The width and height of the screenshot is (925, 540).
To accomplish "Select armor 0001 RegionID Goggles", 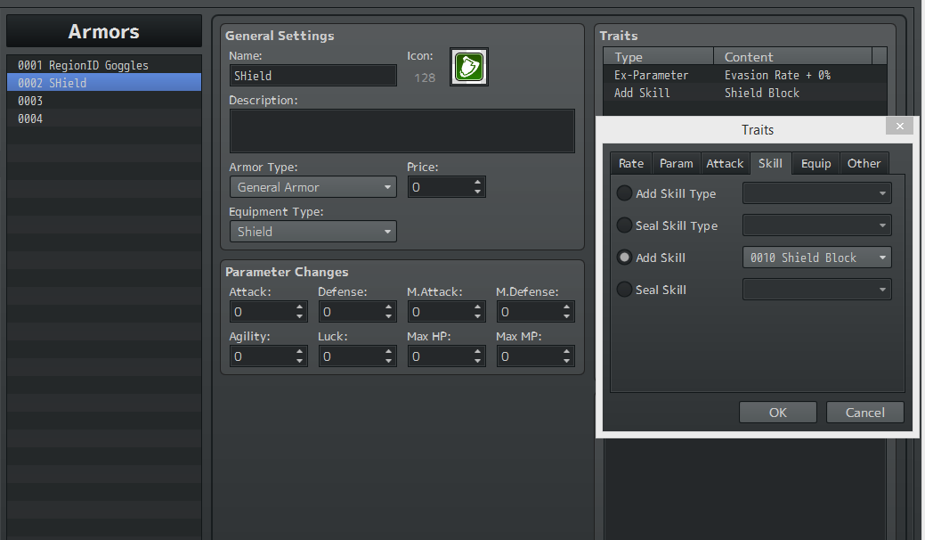I will [104, 65].
